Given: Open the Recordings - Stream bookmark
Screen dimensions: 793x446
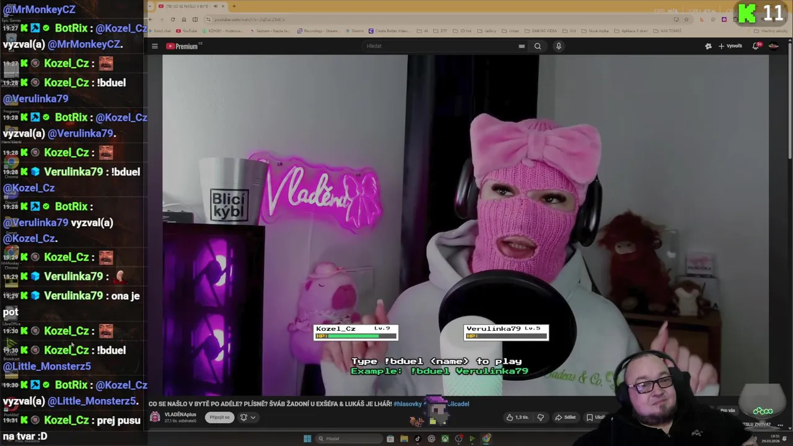Looking at the screenshot, I should point(319,31).
